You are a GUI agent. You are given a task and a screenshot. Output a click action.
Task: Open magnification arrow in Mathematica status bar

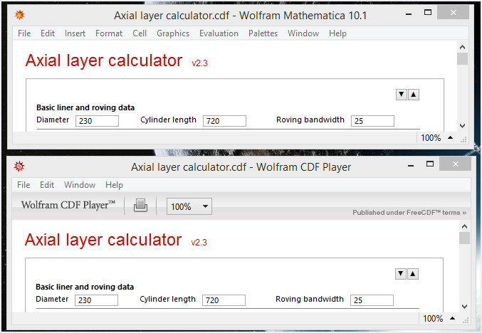451,137
